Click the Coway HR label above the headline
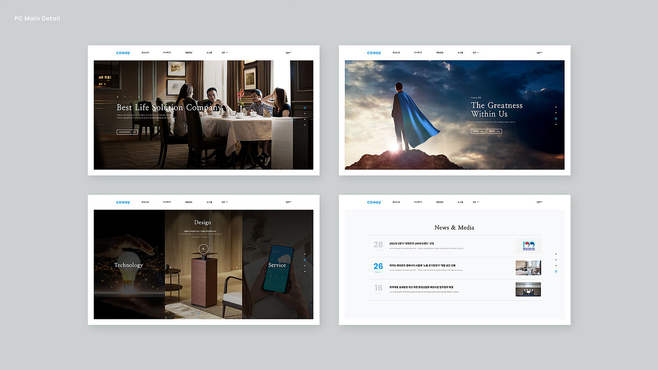The width and height of the screenshot is (658, 370). 476,98
